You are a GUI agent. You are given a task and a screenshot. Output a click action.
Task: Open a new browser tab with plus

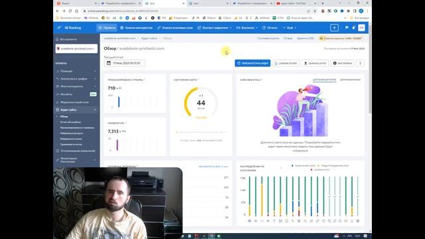[x=323, y=3]
